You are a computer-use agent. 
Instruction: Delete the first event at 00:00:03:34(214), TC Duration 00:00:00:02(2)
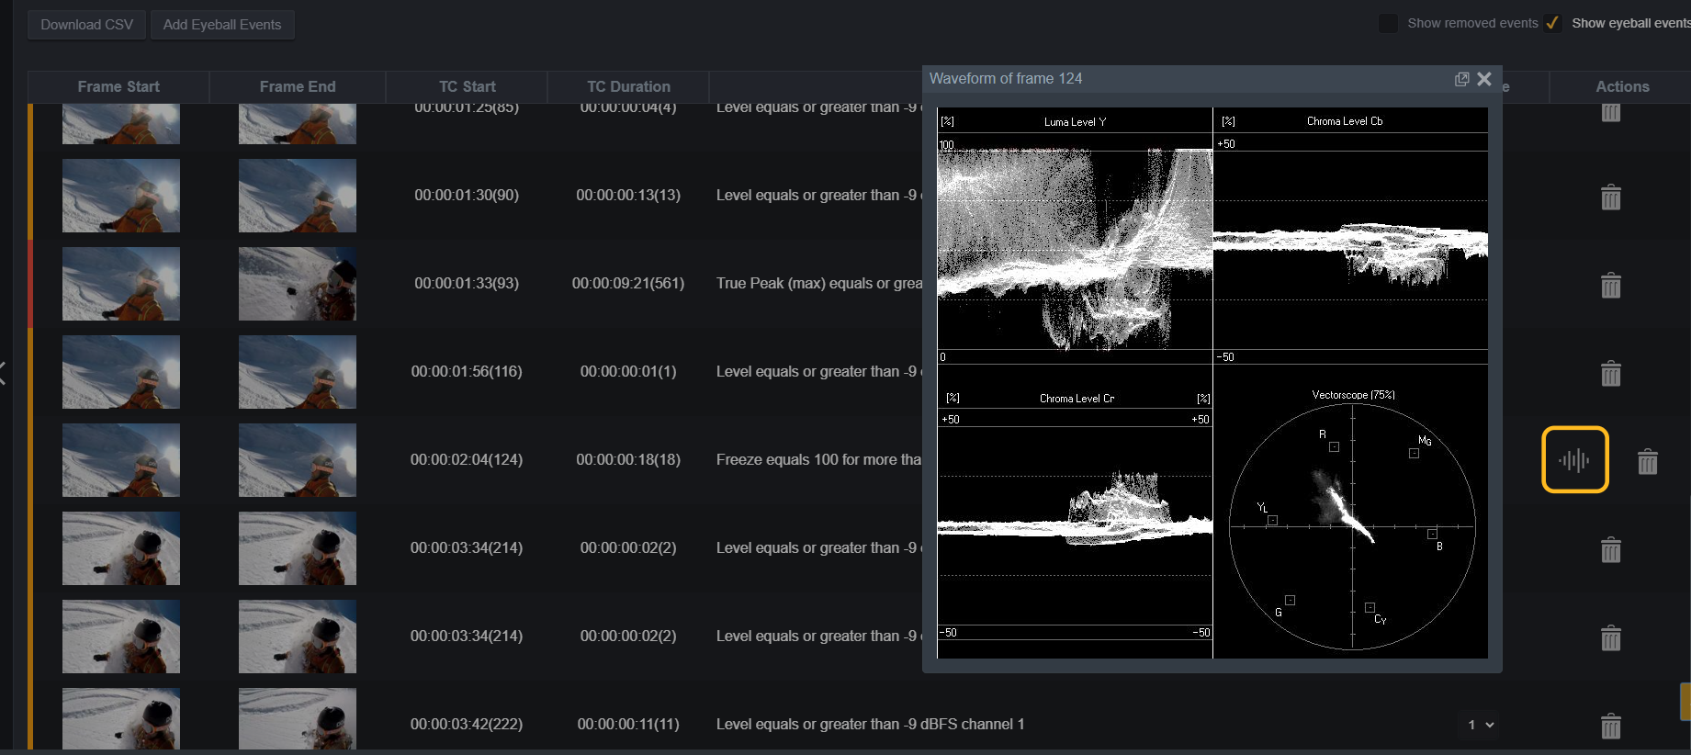[1611, 549]
